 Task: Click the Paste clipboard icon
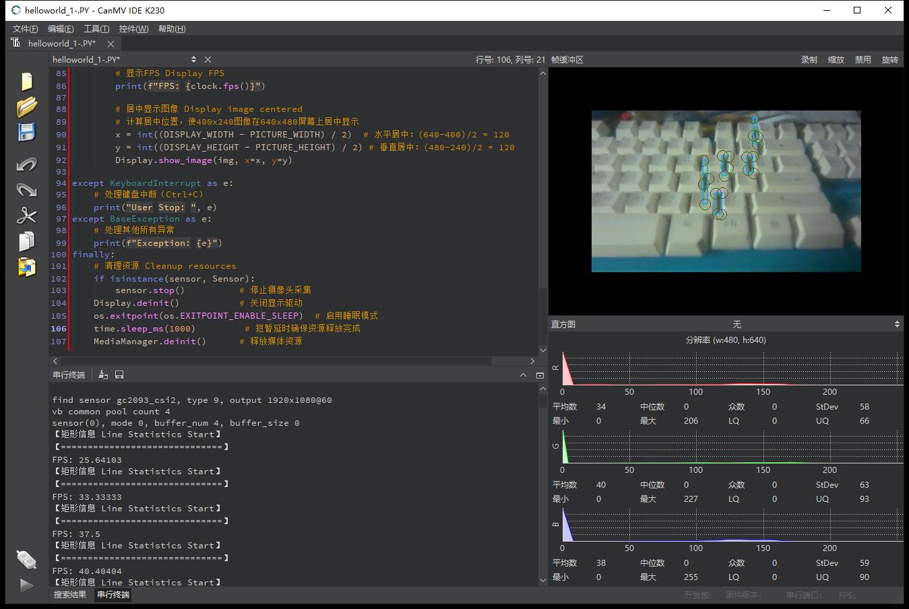[x=26, y=267]
